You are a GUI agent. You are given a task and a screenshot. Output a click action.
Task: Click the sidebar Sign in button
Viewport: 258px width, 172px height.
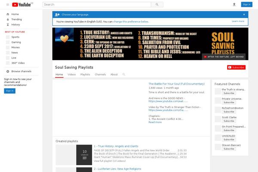point(10,91)
